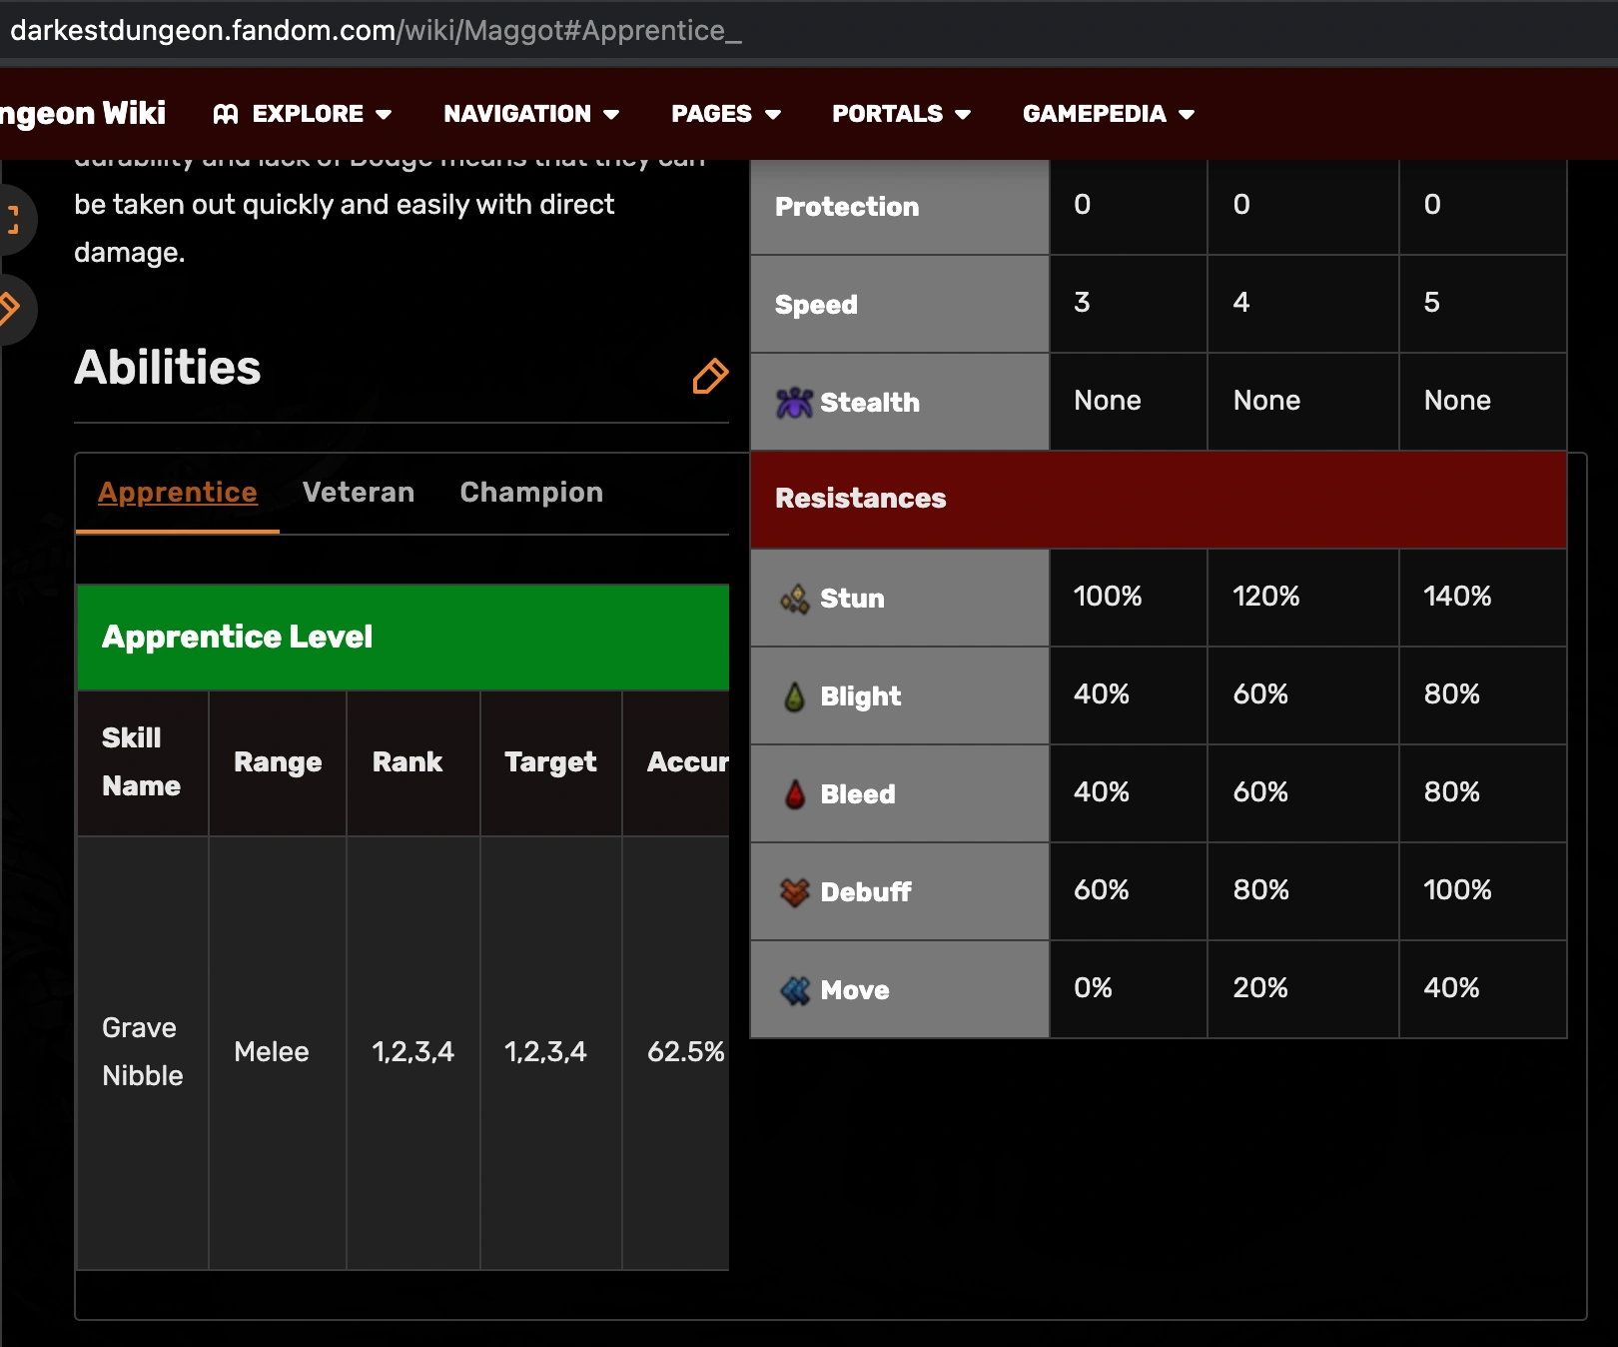Click the Move resistance icon
The width and height of the screenshot is (1618, 1347).
point(795,990)
